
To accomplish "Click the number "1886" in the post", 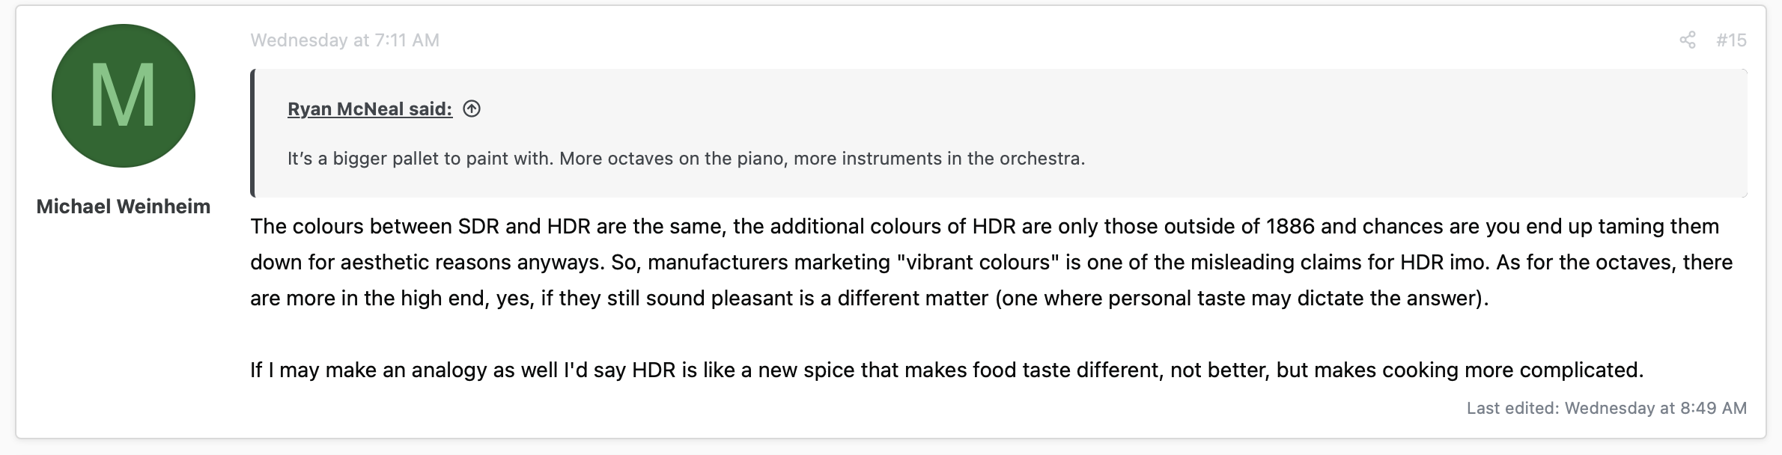I will 1290,227.
